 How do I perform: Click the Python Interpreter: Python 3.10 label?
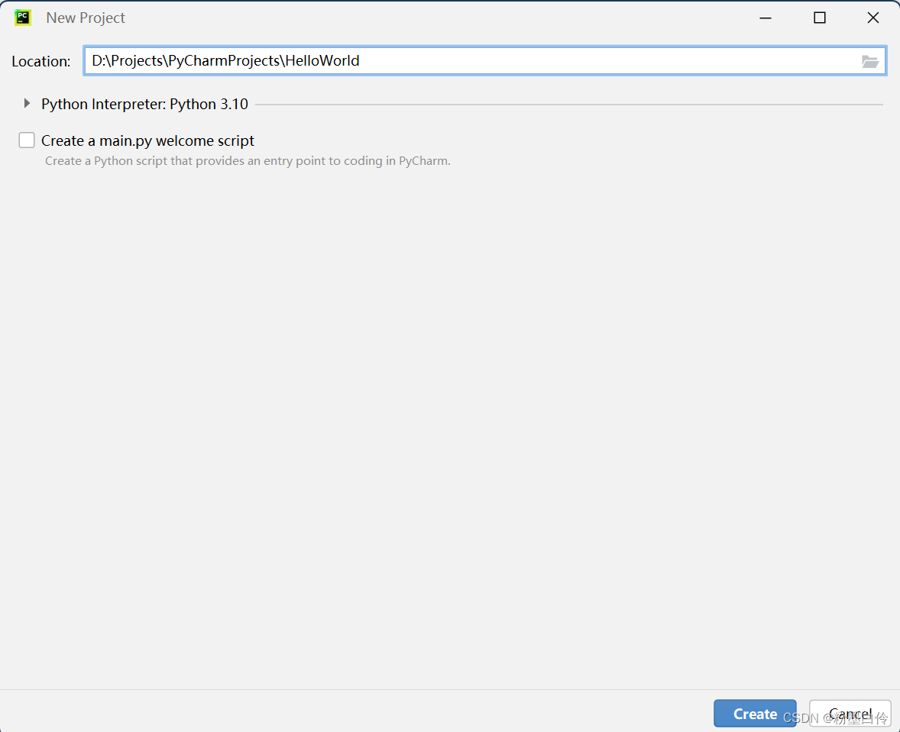point(144,104)
